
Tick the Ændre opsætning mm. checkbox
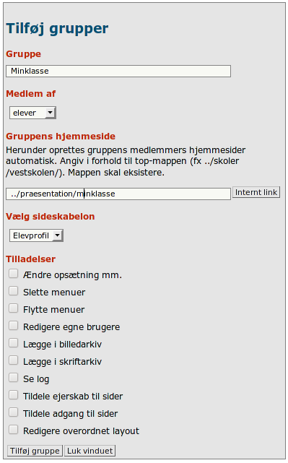point(13,274)
